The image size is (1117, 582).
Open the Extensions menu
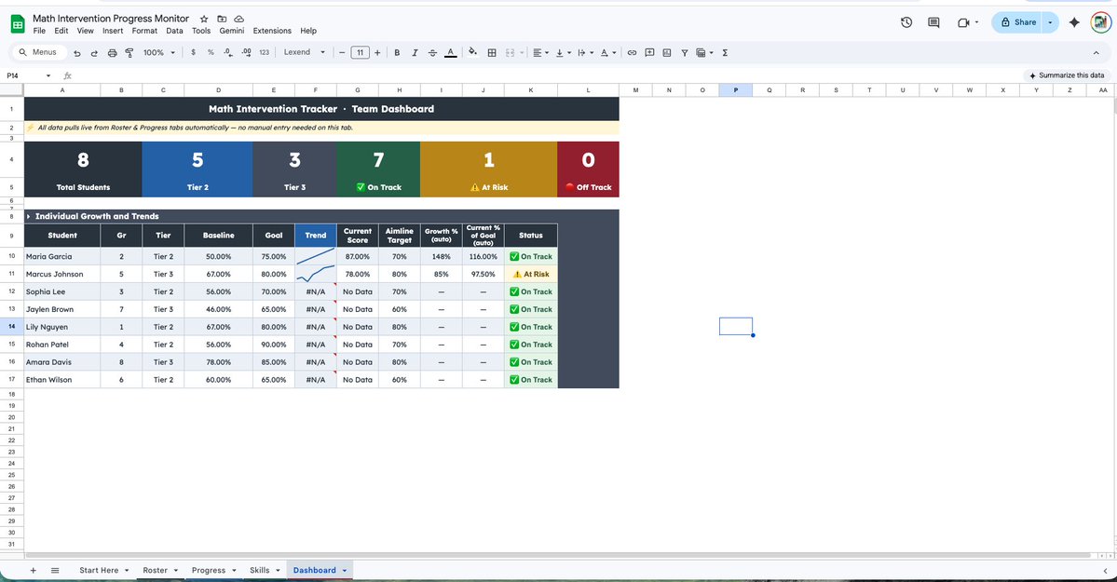272,31
